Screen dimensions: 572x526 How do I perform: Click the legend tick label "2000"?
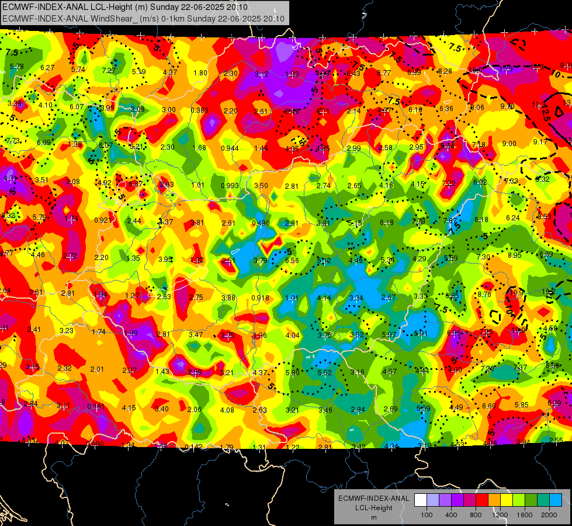tap(549, 515)
